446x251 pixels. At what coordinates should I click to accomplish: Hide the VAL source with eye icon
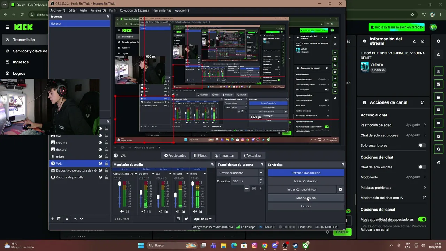pyautogui.click(x=100, y=163)
